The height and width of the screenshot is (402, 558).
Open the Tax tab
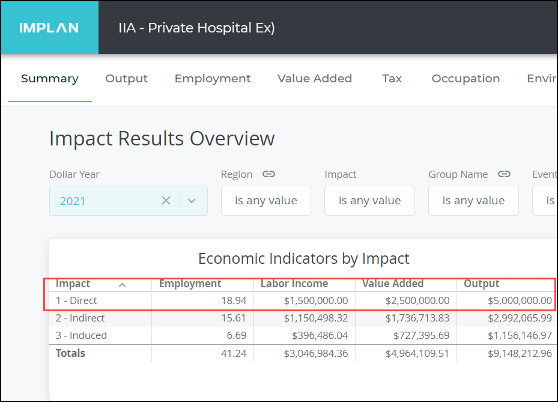(392, 78)
